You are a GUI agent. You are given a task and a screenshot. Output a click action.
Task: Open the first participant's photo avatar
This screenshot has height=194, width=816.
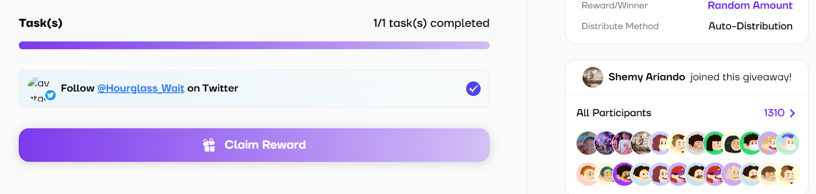pos(588,143)
